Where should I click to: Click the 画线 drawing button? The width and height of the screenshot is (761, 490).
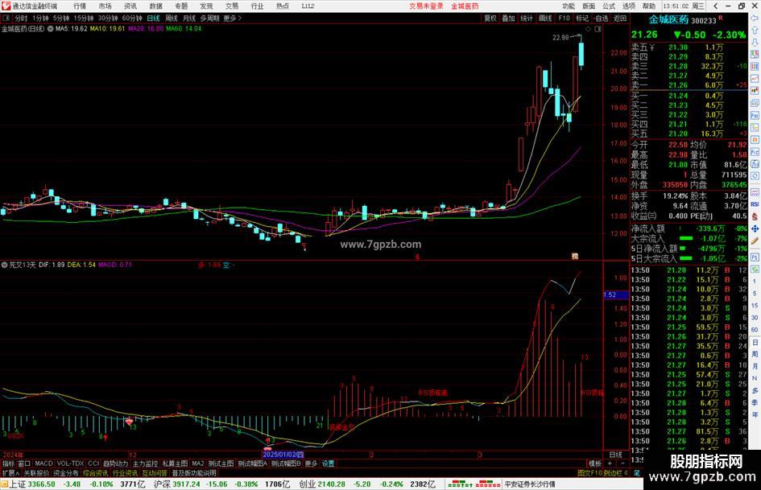545,18
